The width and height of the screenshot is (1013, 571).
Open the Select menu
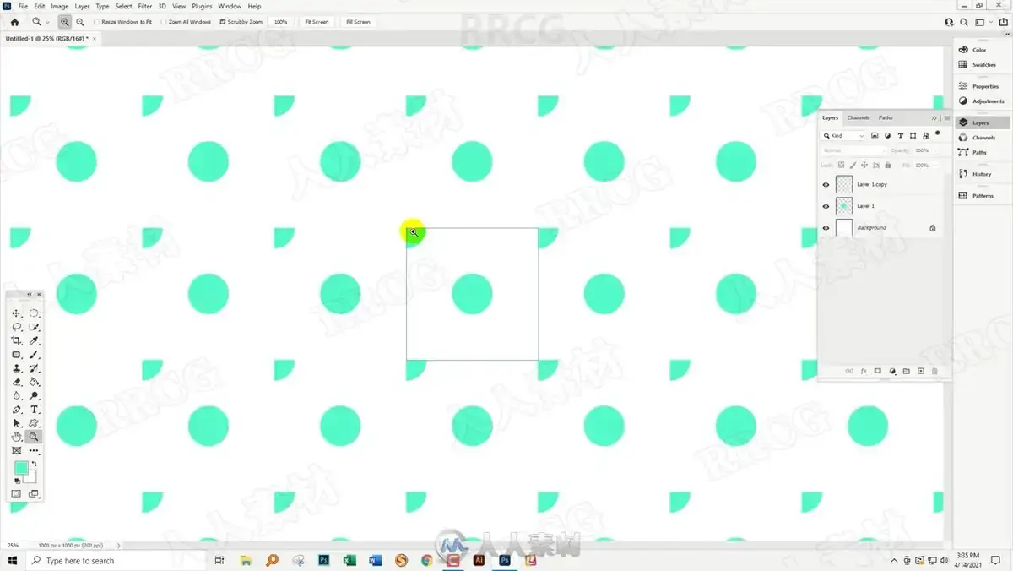tap(124, 6)
